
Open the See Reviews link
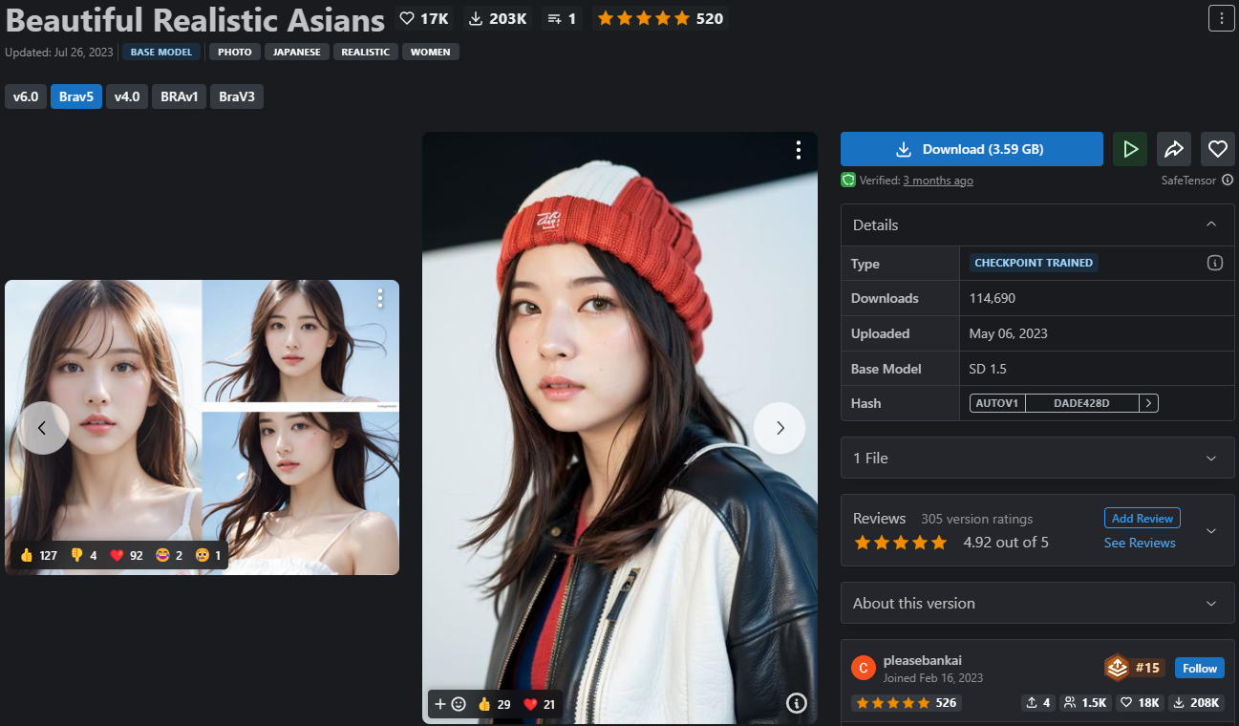click(1140, 543)
